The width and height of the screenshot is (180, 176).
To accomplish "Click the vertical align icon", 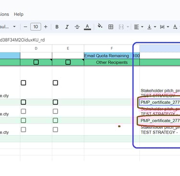I will tap(149, 27).
